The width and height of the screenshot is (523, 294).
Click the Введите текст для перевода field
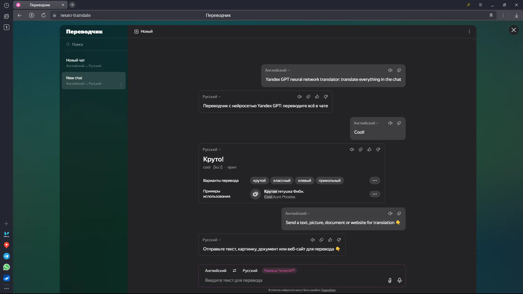pyautogui.click(x=291, y=280)
